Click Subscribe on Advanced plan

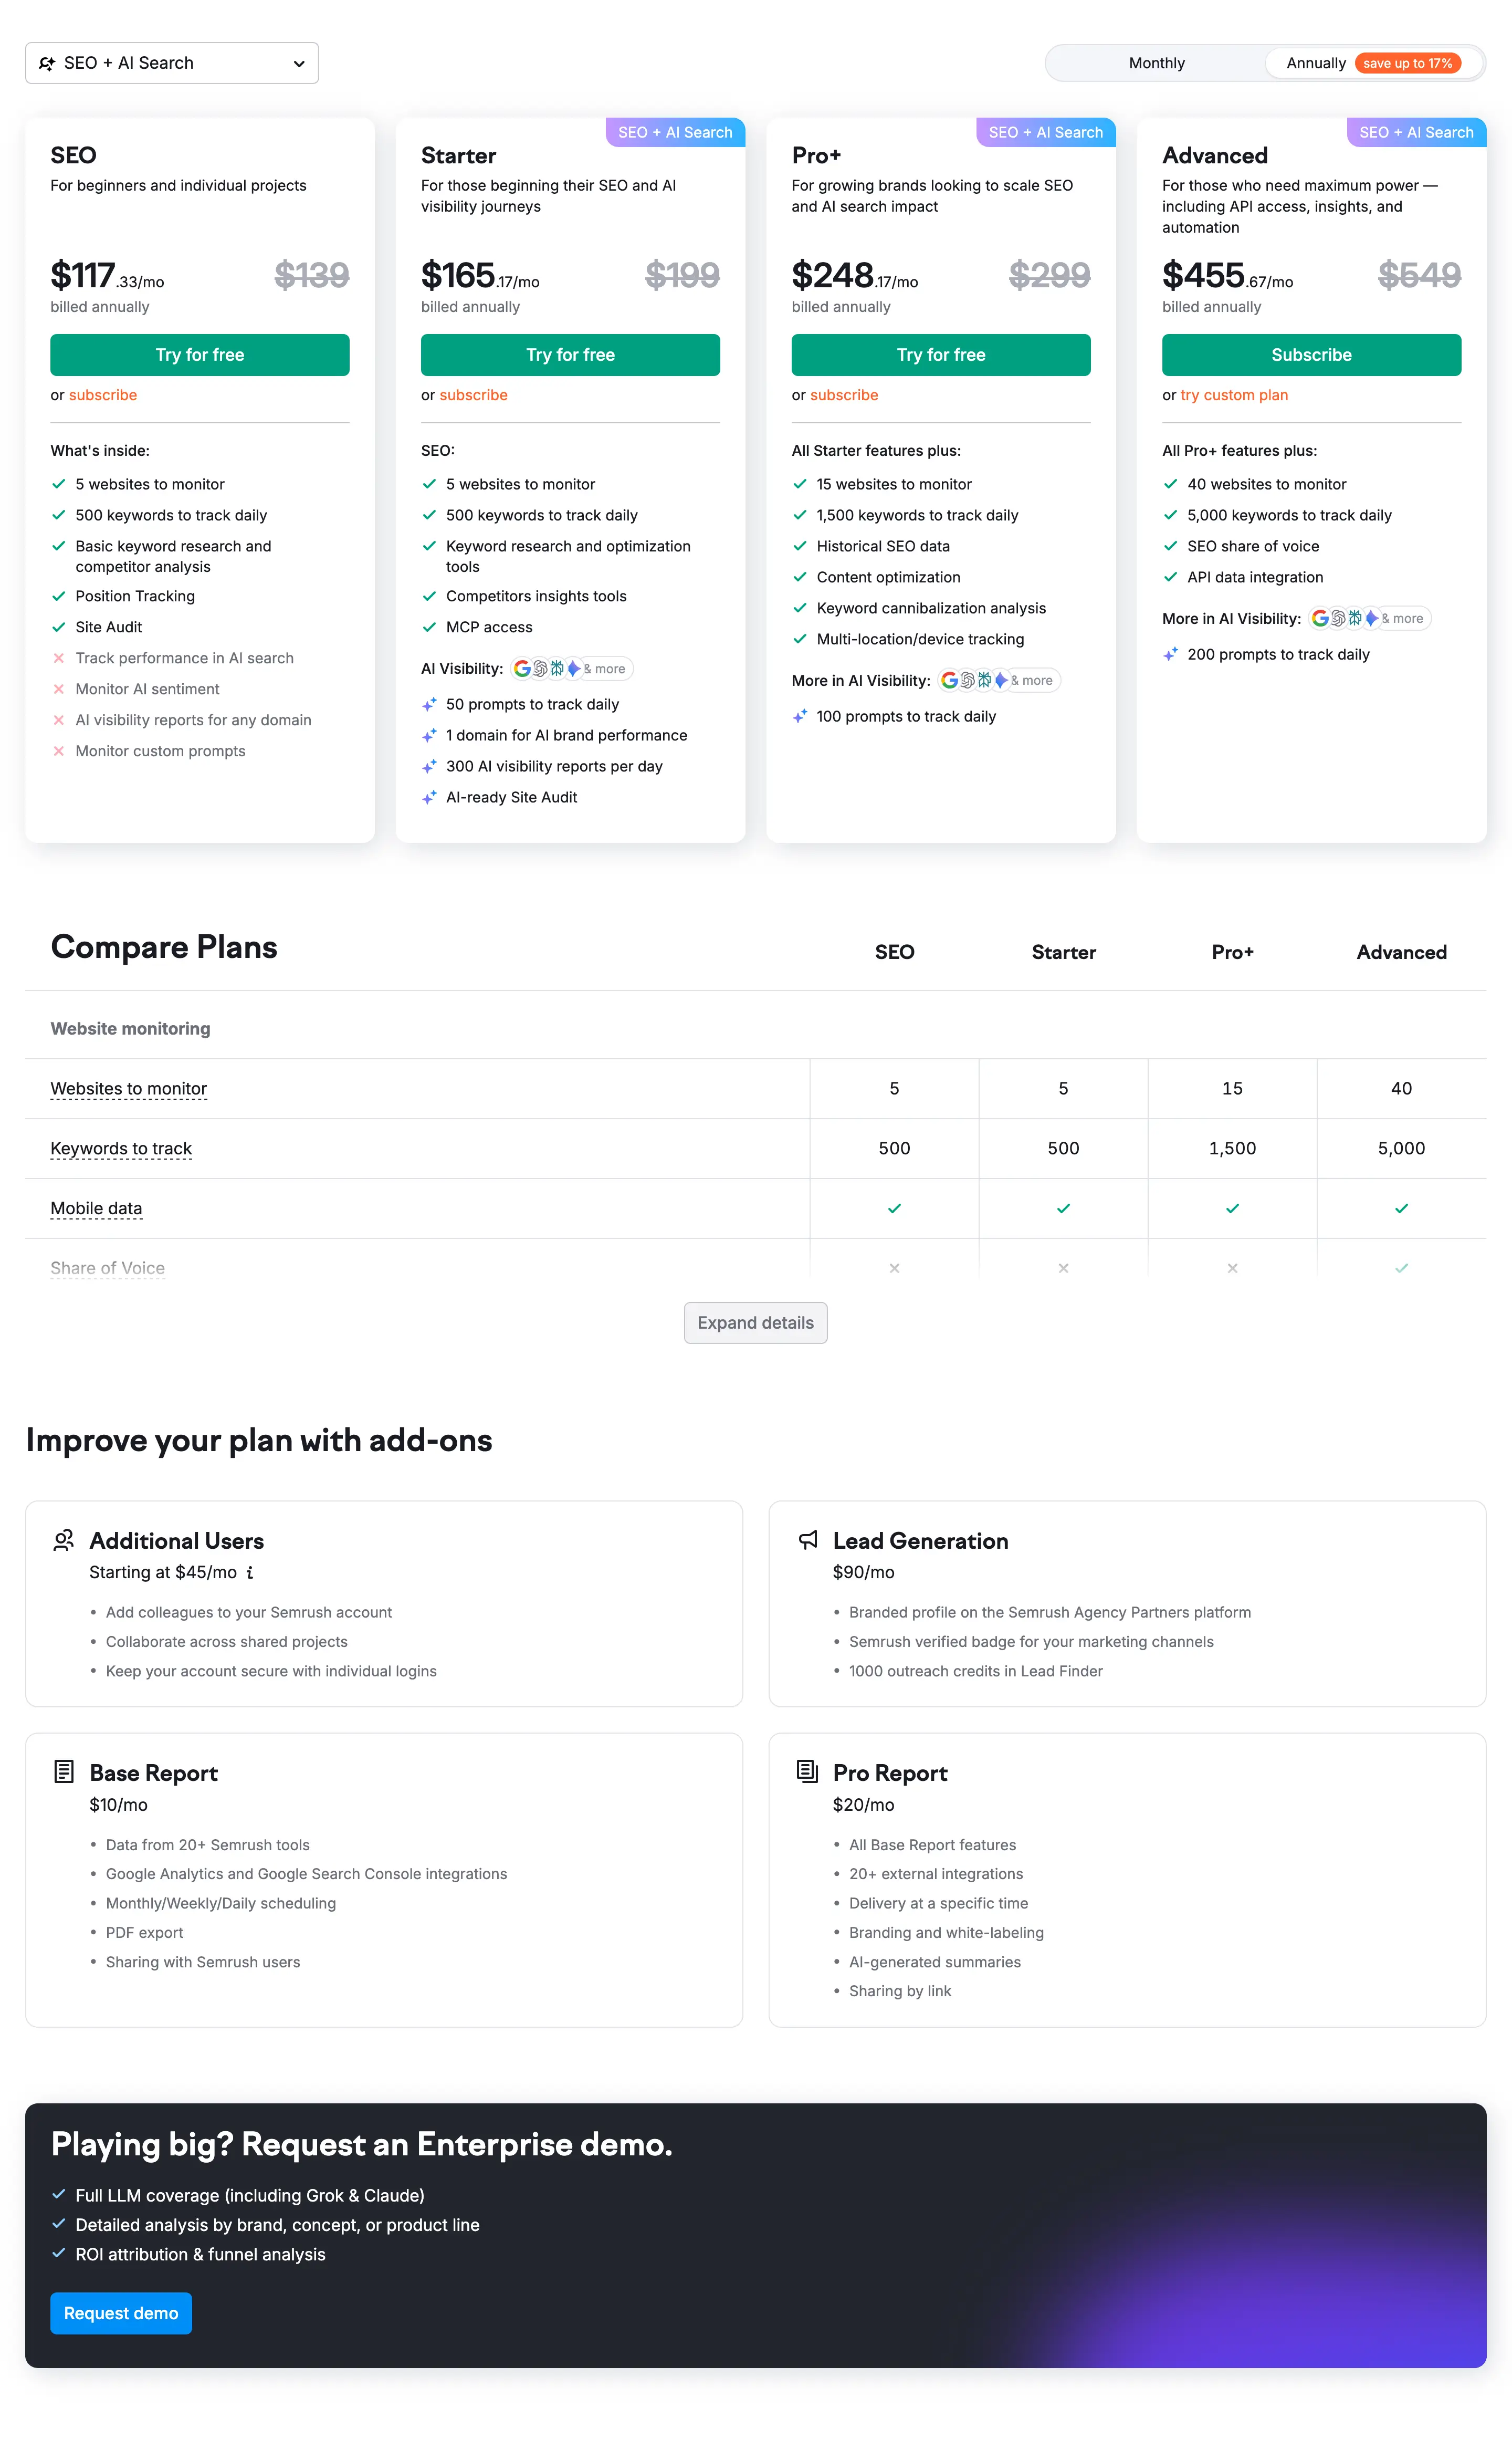coord(1311,355)
